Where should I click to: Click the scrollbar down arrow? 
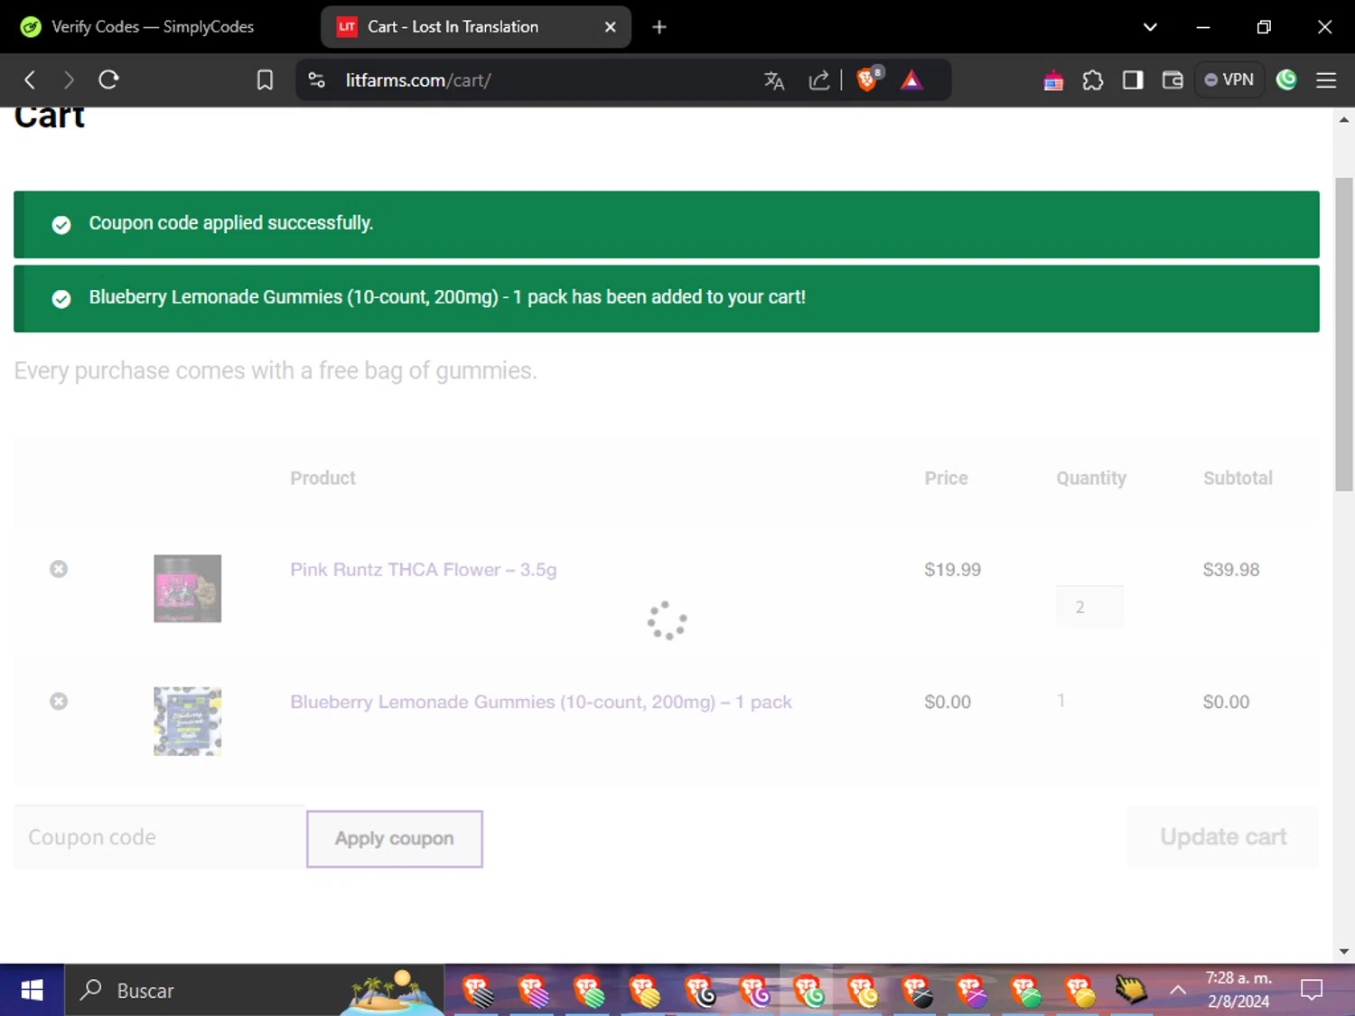tap(1344, 951)
